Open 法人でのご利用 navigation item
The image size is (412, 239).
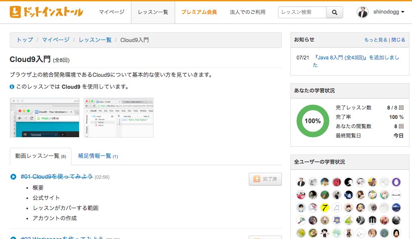[x=247, y=12]
